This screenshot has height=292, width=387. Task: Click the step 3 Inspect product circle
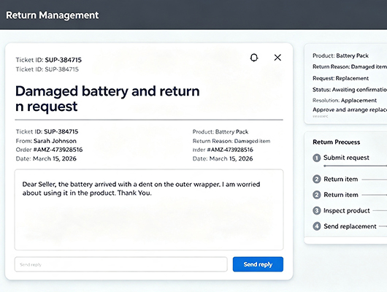click(x=317, y=210)
